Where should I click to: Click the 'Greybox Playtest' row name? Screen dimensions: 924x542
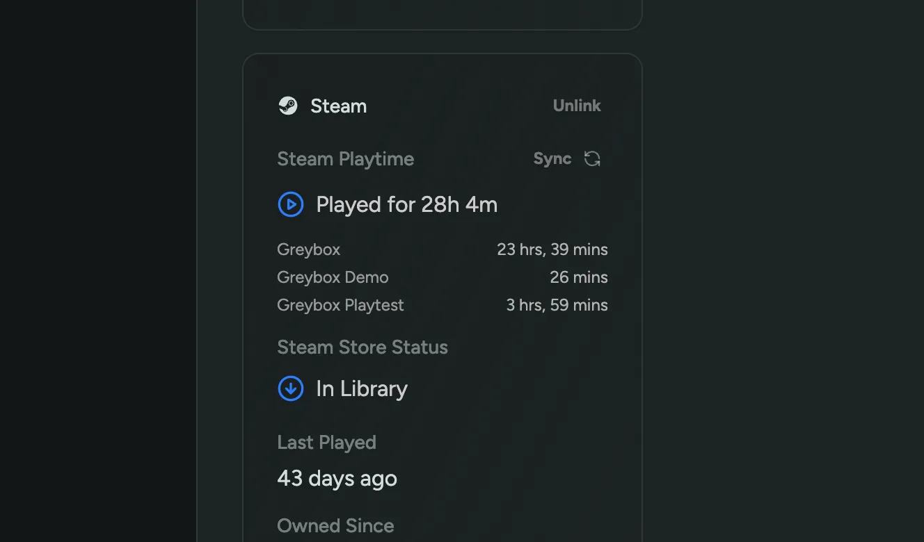coord(340,305)
